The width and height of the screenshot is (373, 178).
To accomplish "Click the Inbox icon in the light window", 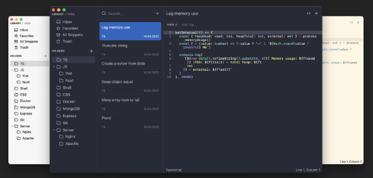I will coord(16,30).
